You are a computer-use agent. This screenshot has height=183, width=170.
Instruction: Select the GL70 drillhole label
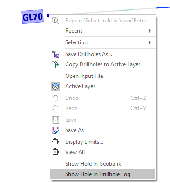[x=33, y=17]
